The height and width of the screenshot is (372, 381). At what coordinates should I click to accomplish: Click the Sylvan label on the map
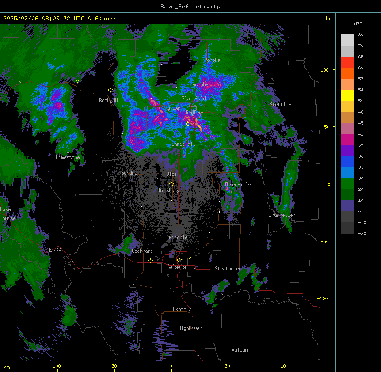click(x=172, y=108)
